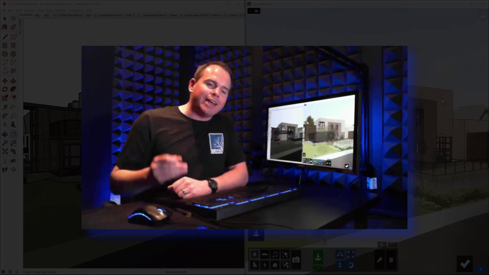Select the SketchUp Zoom magnifier tool

(5, 143)
